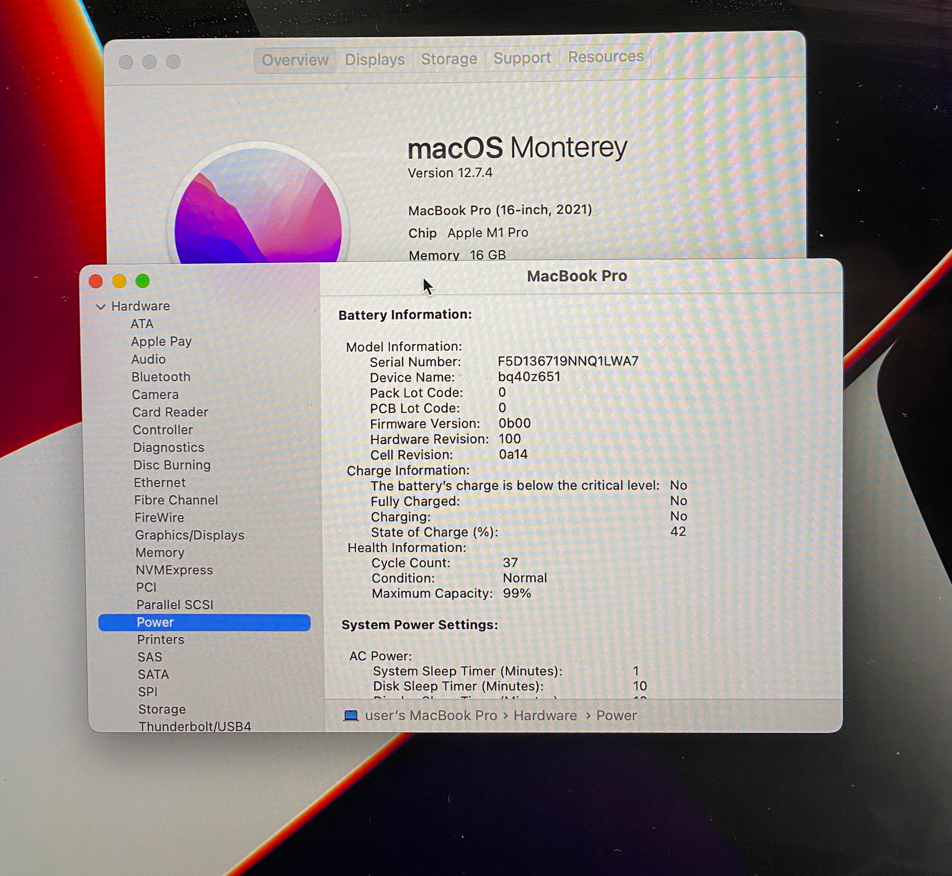Switch to the Overview tab in About This Mac
Image resolution: width=952 pixels, height=876 pixels.
tap(295, 60)
